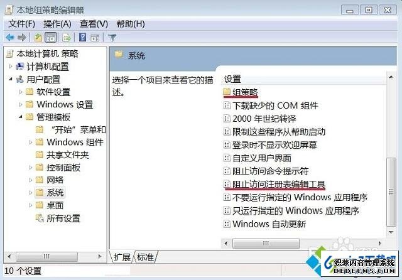
Task: Click the show/hide action pane icon
Action: click(x=95, y=38)
